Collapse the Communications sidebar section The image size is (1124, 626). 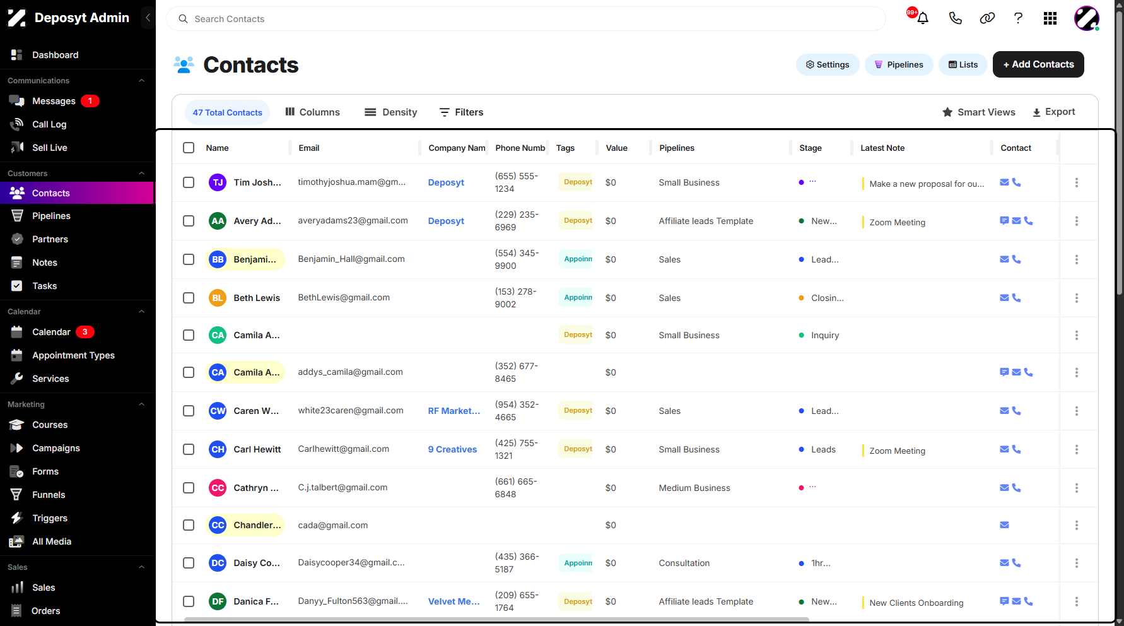[141, 81]
